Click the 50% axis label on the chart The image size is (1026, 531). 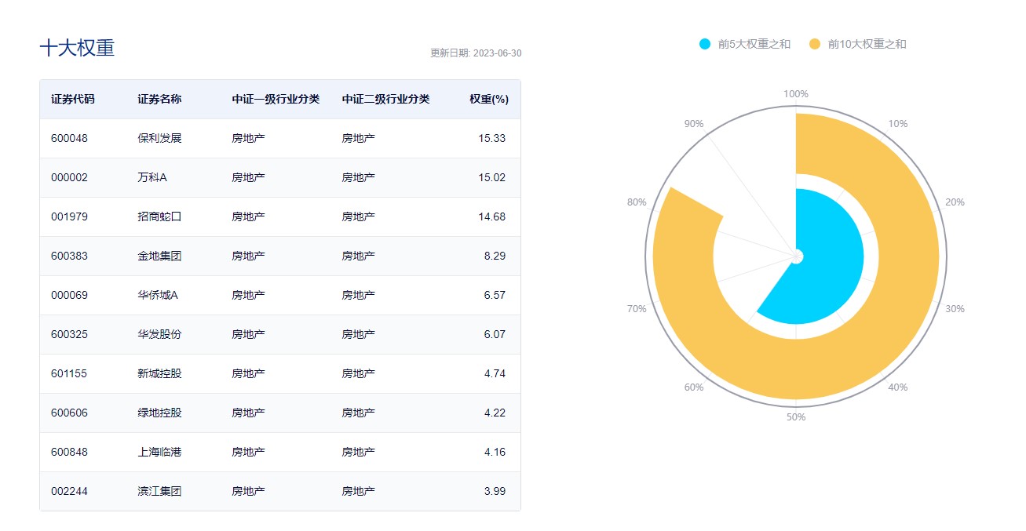(x=796, y=417)
